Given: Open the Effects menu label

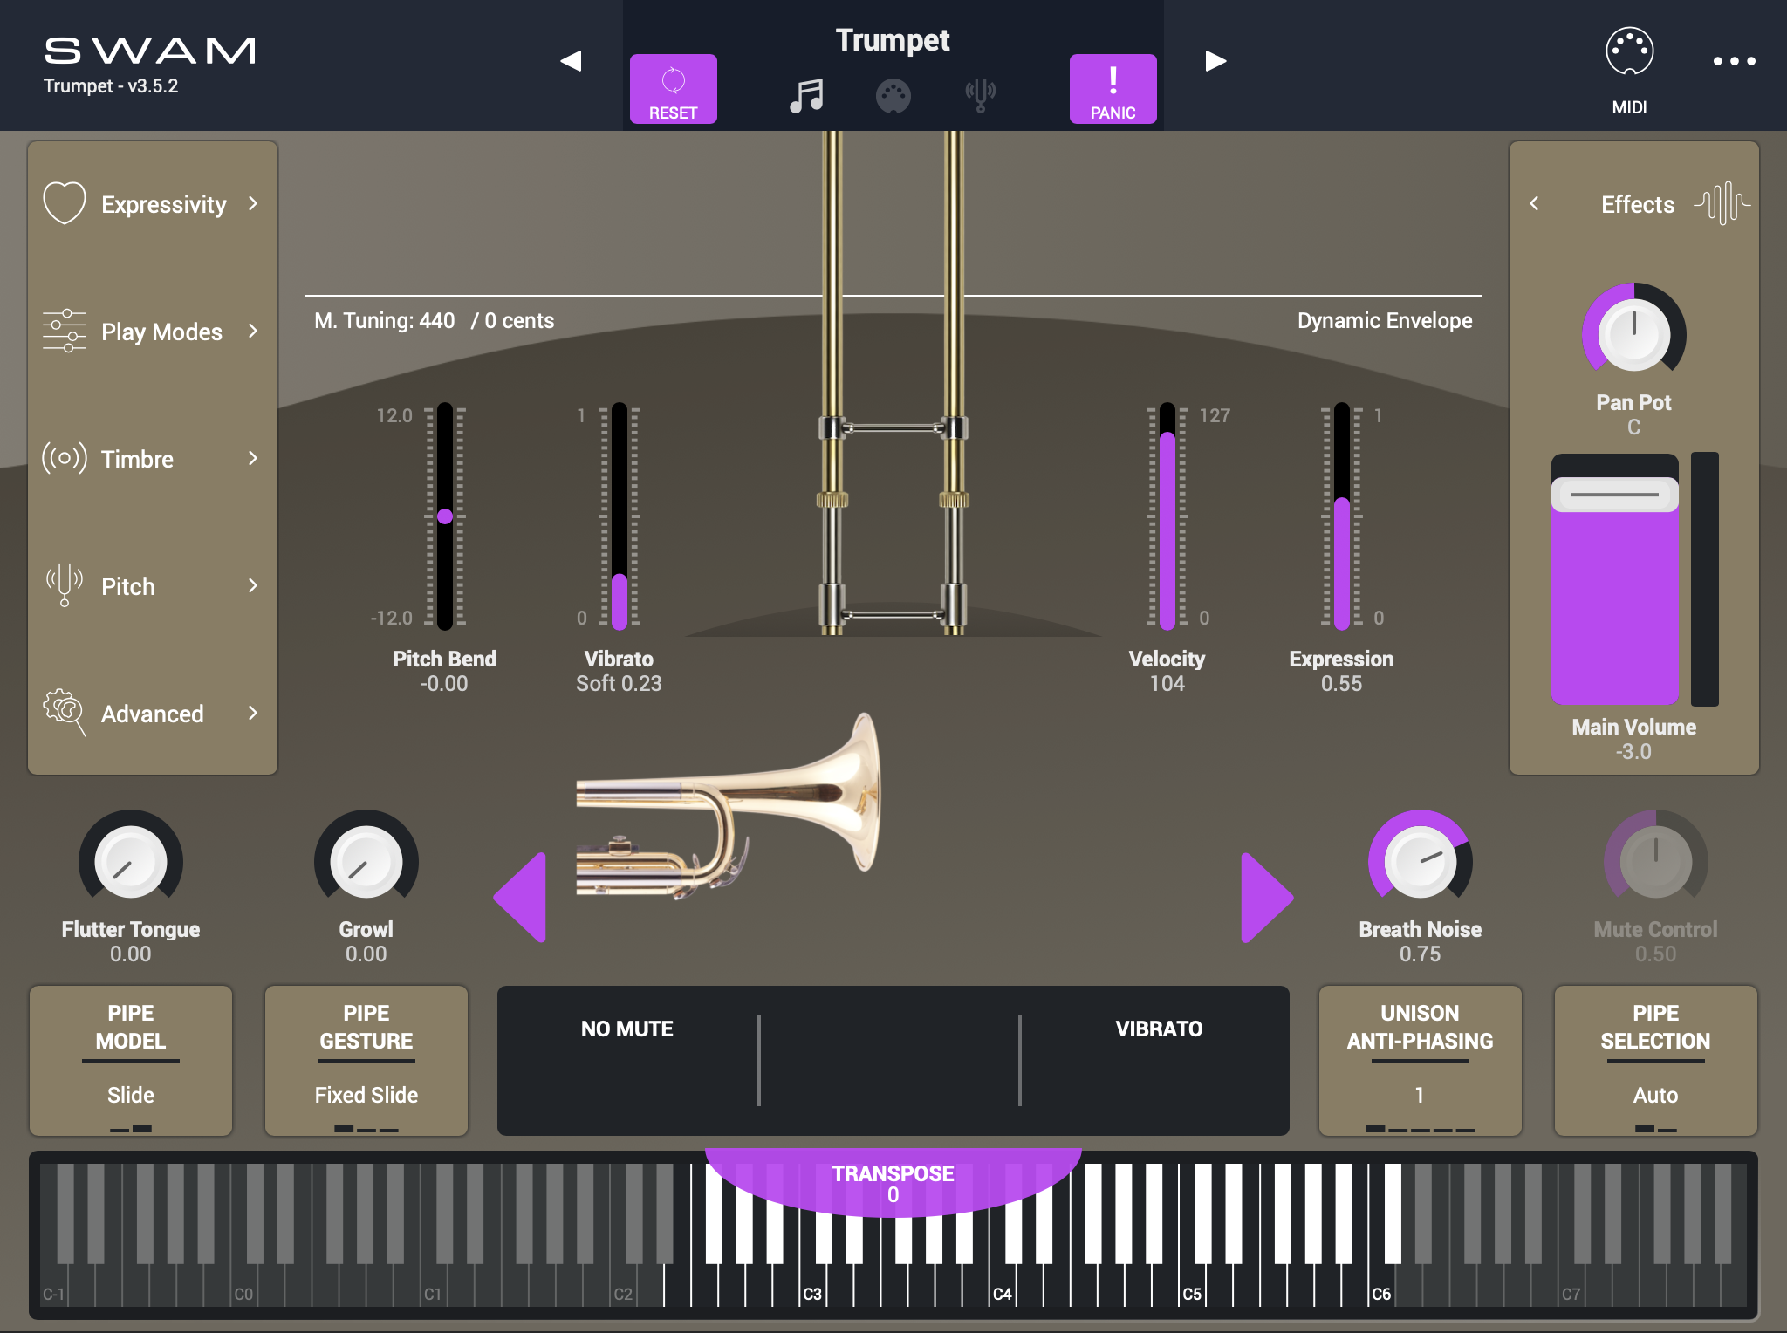Looking at the screenshot, I should (x=1638, y=204).
